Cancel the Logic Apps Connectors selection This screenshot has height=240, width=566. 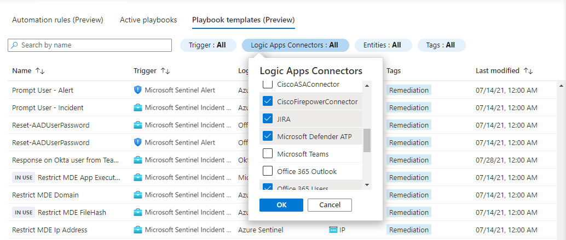point(330,205)
